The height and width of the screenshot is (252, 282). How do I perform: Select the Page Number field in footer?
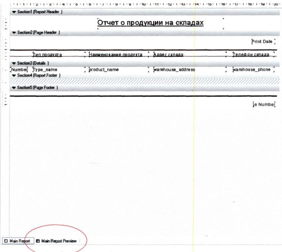(x=264, y=105)
